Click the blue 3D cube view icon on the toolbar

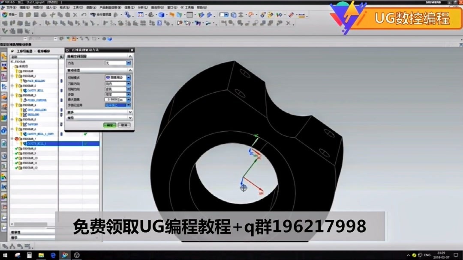click(161, 15)
